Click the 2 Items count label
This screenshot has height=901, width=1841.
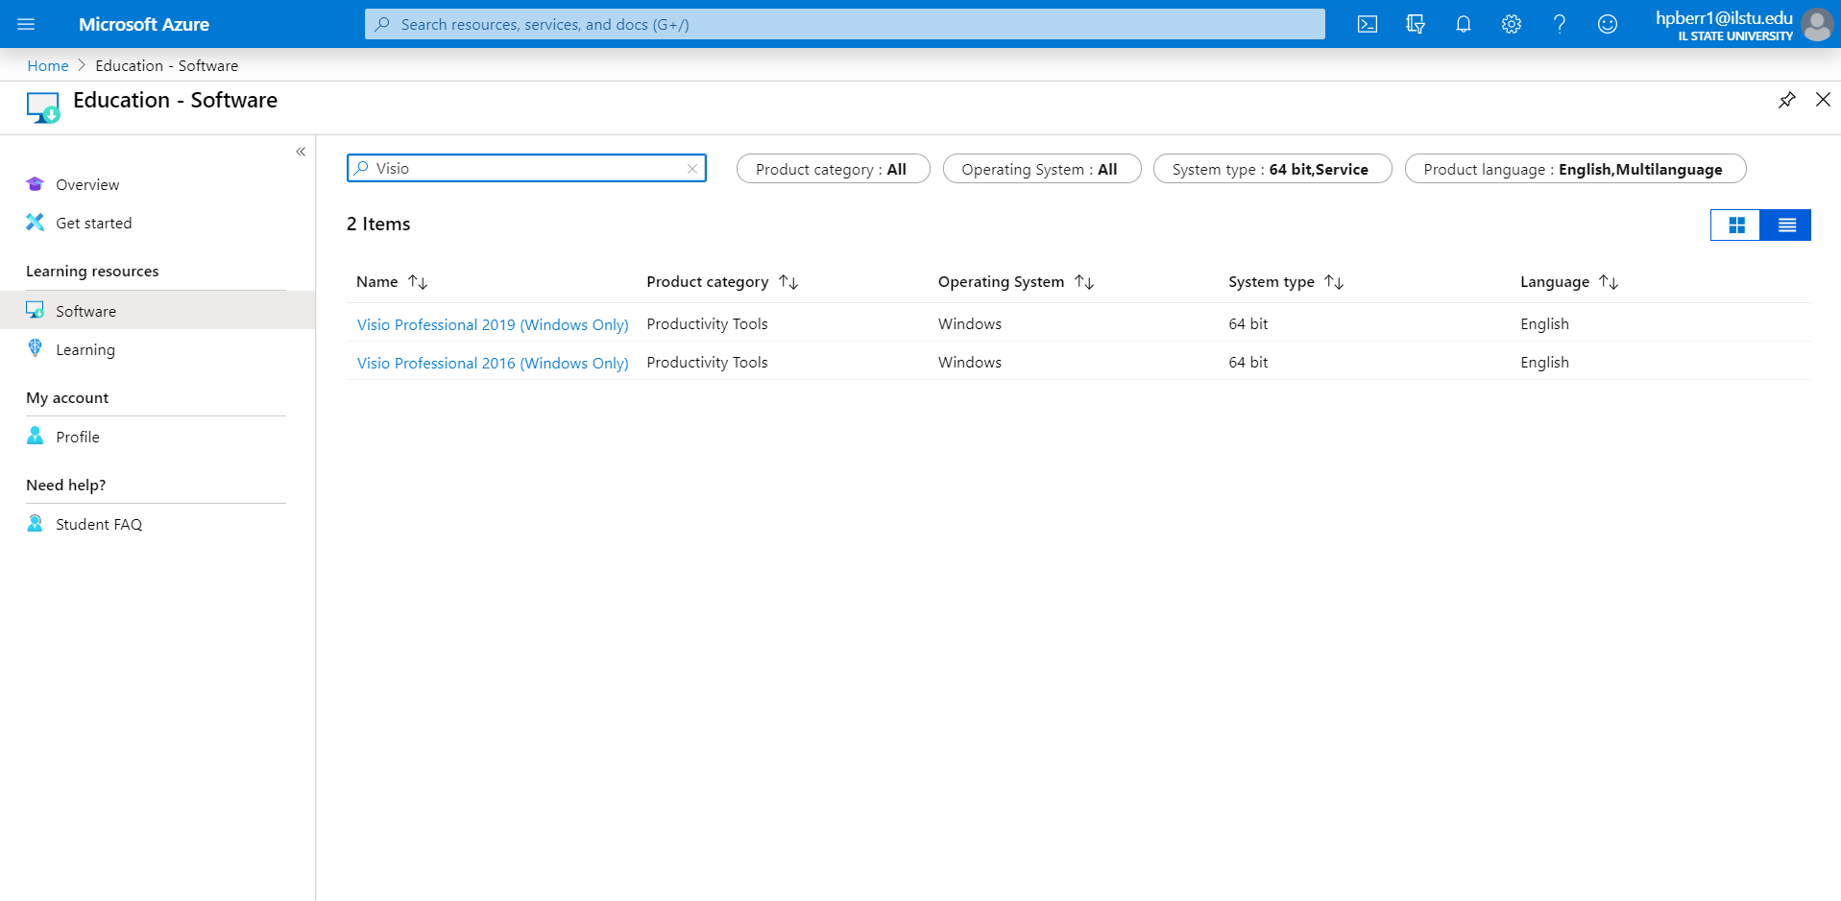pos(378,224)
